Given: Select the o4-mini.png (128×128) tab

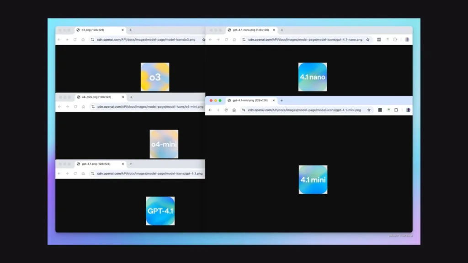Looking at the screenshot, I should click(x=100, y=97).
